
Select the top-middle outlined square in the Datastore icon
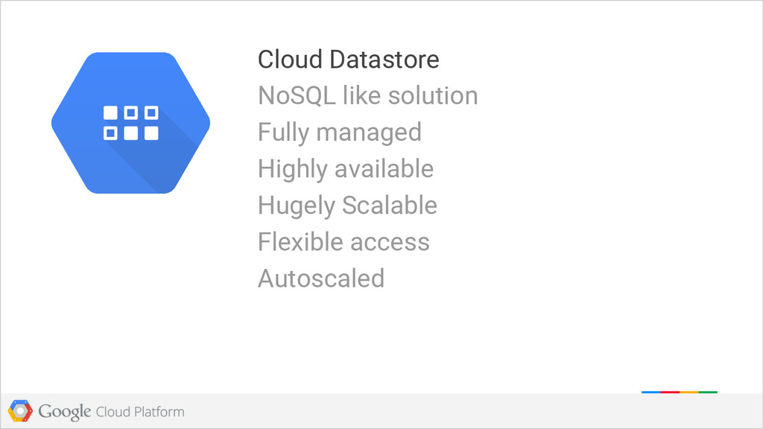click(131, 113)
